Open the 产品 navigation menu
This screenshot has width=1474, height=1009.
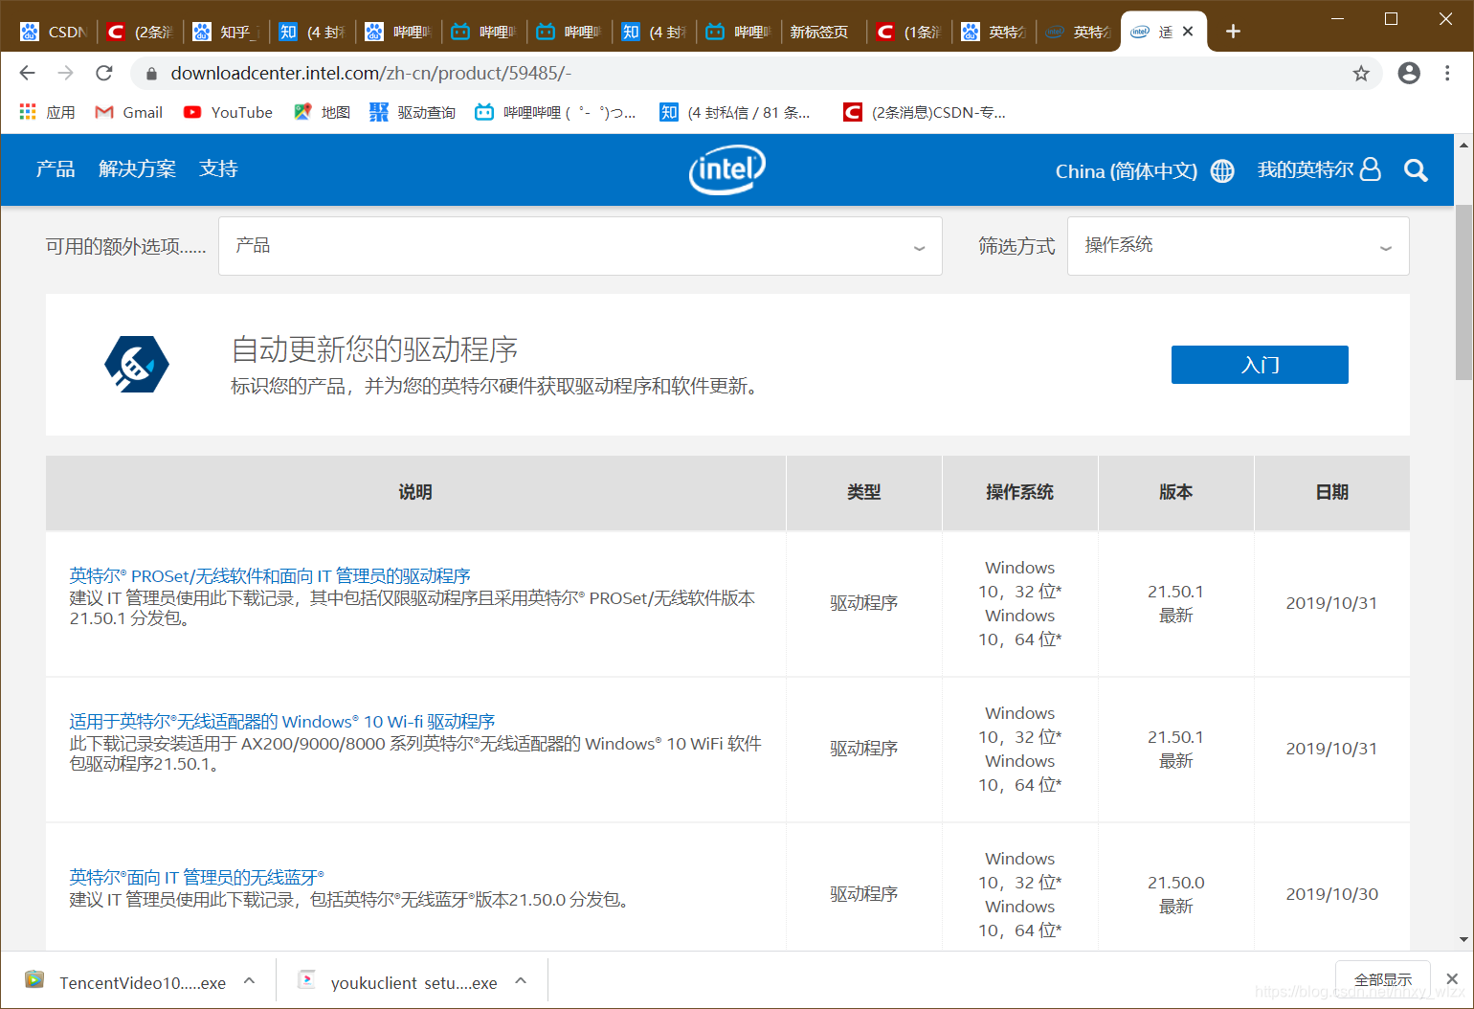56,169
